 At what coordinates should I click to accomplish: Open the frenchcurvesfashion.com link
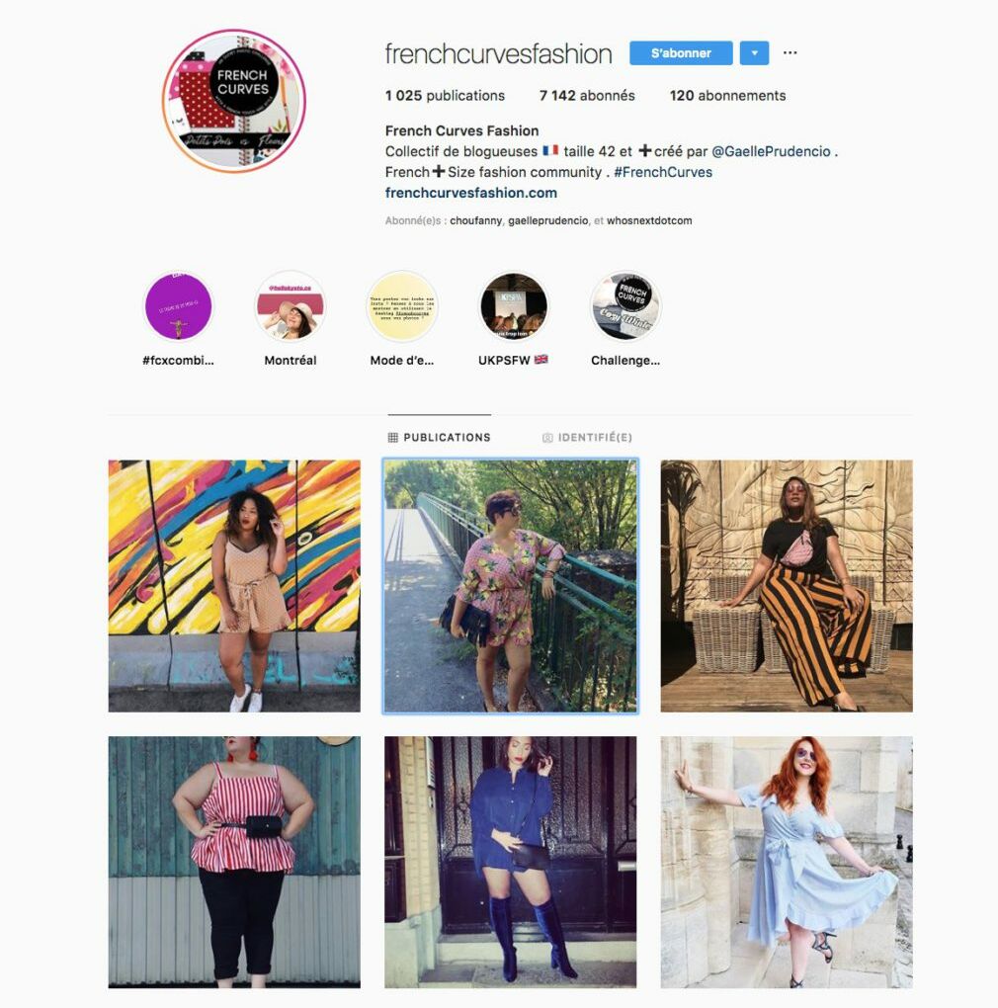471,193
